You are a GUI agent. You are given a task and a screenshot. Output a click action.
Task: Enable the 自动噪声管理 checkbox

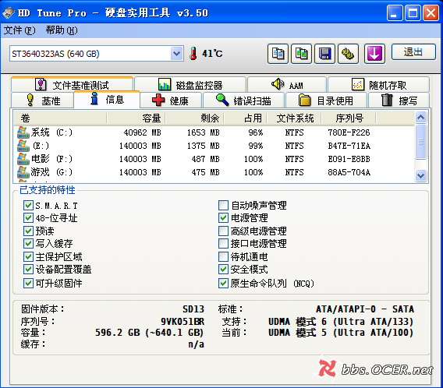click(x=223, y=205)
